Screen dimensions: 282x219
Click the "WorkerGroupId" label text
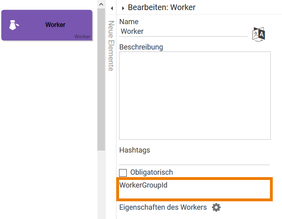coord(143,185)
